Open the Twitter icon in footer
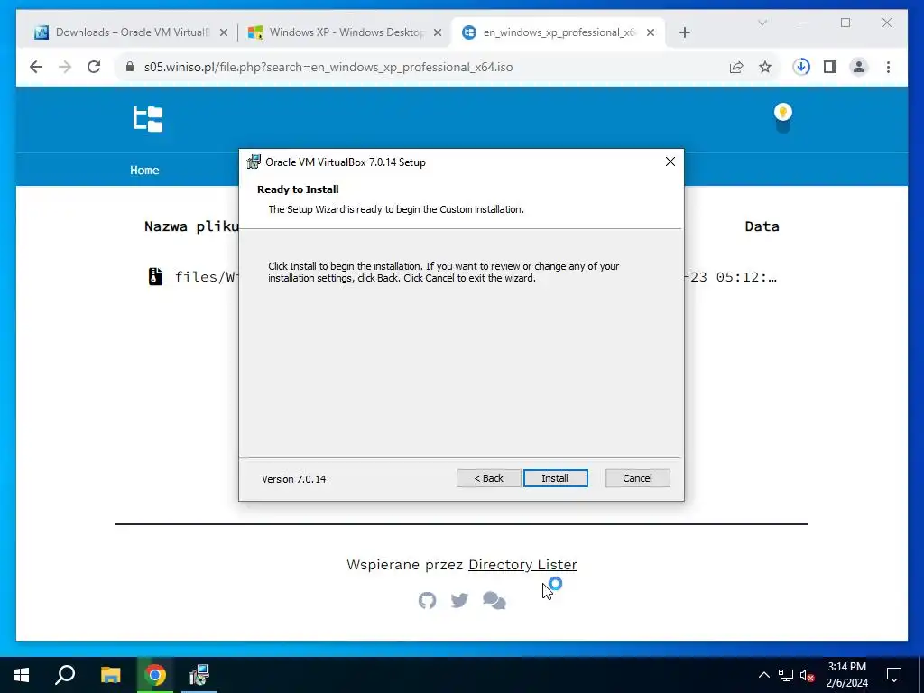This screenshot has height=693, width=924. point(459,600)
